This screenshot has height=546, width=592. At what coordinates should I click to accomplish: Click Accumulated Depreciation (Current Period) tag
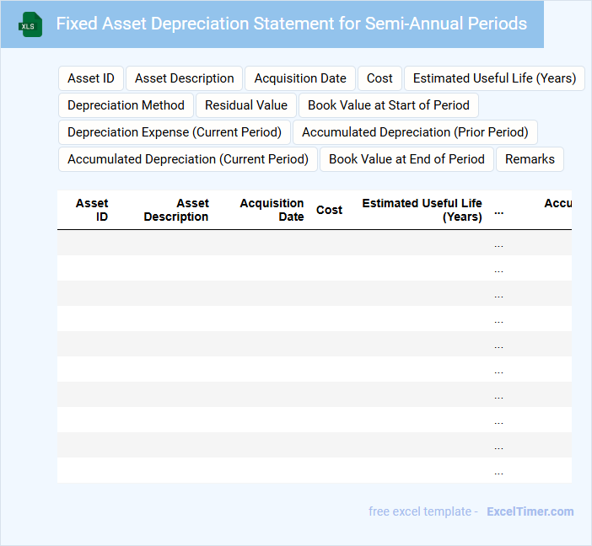pyautogui.click(x=188, y=159)
